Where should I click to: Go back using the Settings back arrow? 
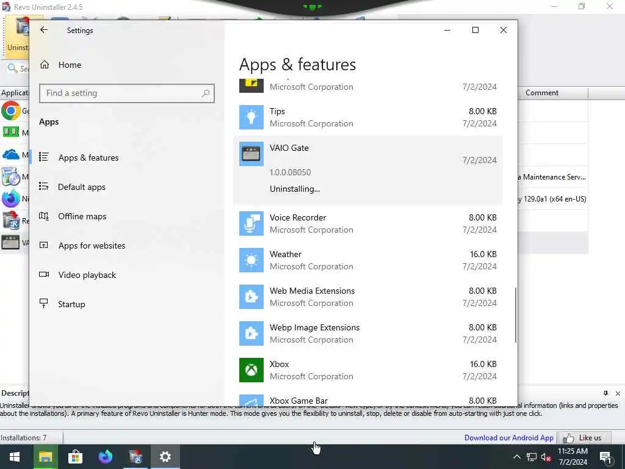(44, 30)
